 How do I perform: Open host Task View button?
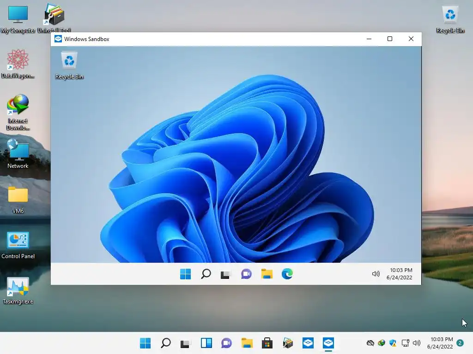186,343
